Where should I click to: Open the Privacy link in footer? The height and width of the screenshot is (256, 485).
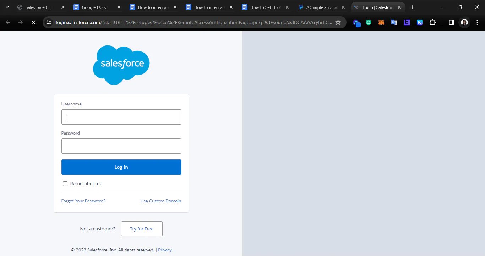tap(165, 250)
